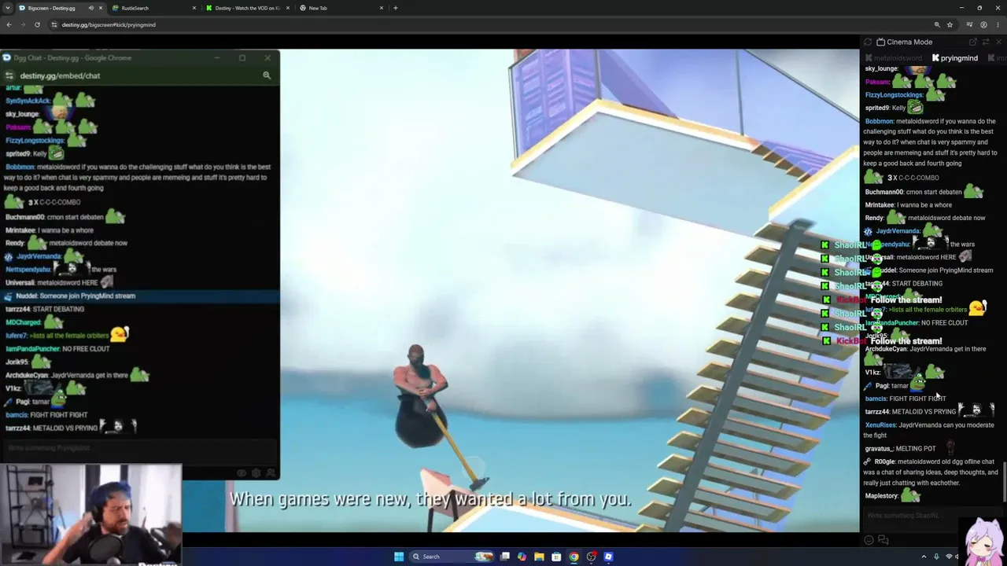The width and height of the screenshot is (1007, 566).
Task: Click username Maplestory in the right chat
Action: 881,496
